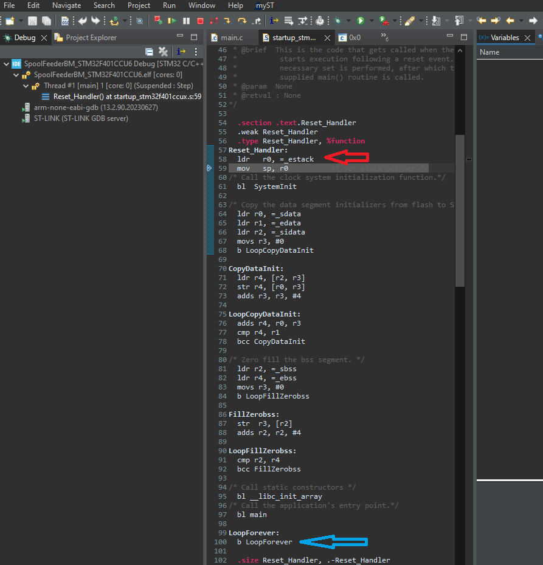The height and width of the screenshot is (565, 543).
Task: Stop debugging with the red Terminate button
Action: point(200,21)
